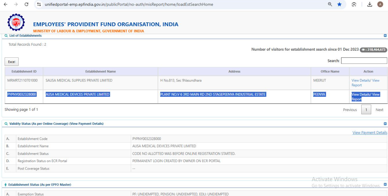This screenshot has height=196, width=388.
Task: Click the EPFO logo emblem
Action: pyautogui.click(x=16, y=22)
